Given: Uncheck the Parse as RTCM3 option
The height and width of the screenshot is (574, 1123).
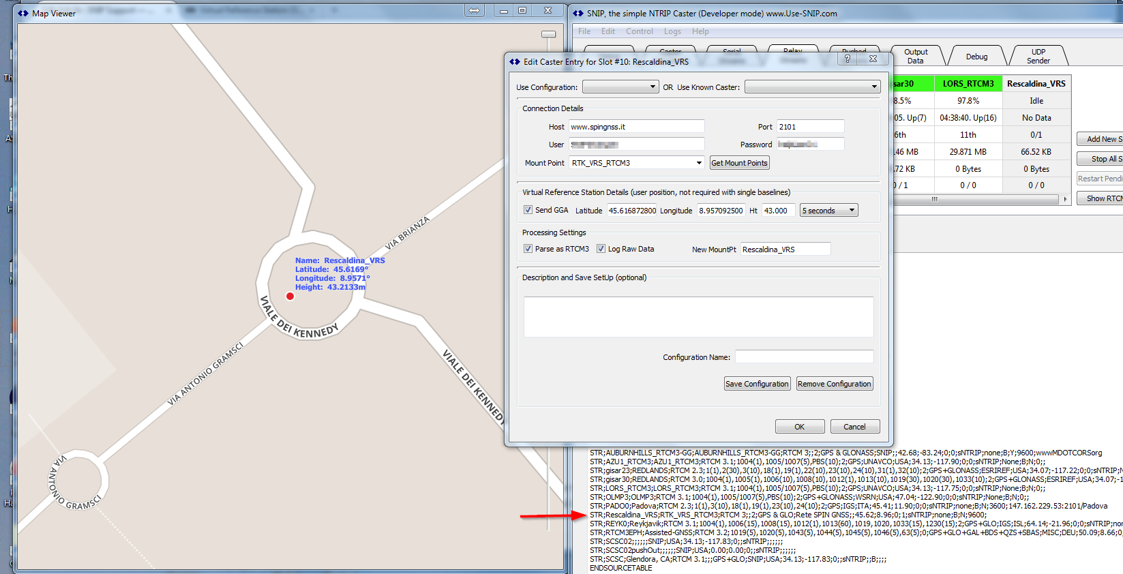Looking at the screenshot, I should [x=528, y=249].
